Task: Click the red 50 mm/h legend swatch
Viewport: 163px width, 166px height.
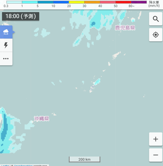Action: click(123, 2)
